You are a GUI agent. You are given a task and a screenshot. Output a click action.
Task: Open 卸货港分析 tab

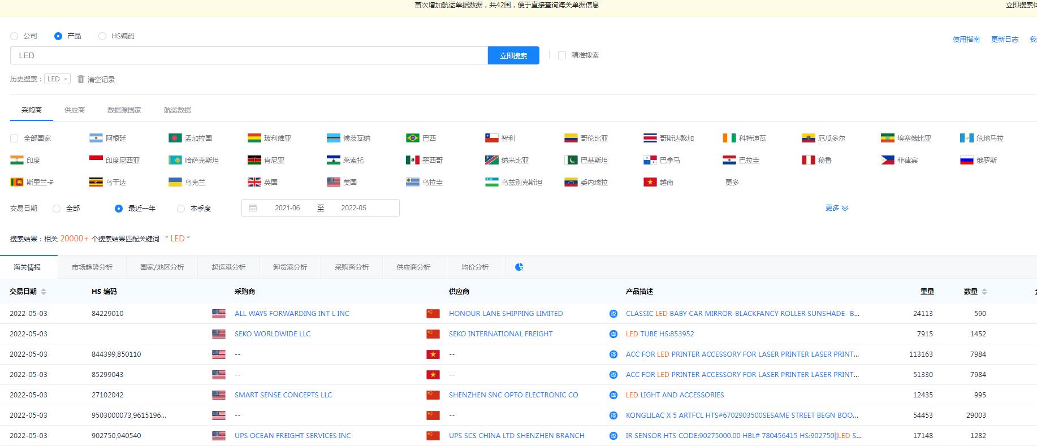(x=290, y=267)
